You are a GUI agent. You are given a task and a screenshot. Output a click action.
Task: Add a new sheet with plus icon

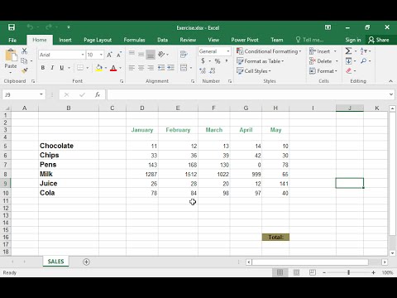point(86,262)
